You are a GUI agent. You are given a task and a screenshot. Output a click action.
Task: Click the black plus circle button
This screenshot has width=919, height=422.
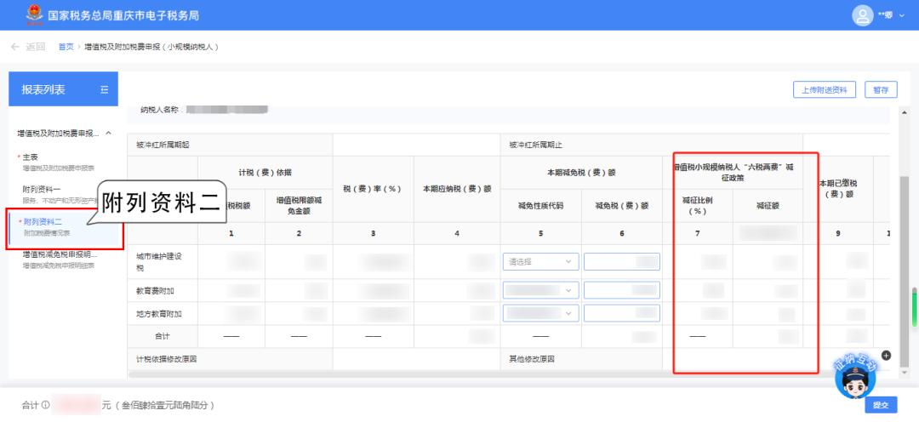(x=885, y=355)
